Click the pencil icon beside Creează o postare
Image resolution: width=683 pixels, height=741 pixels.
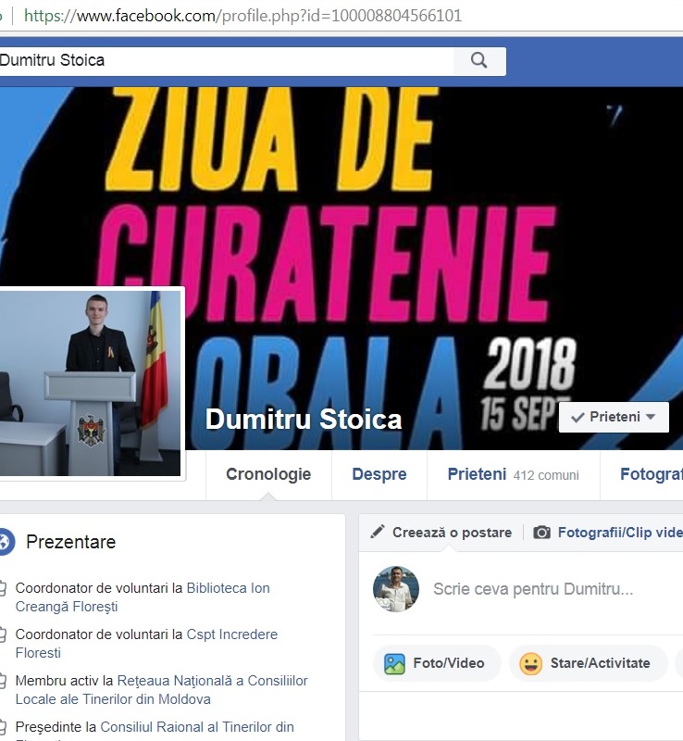(x=378, y=532)
